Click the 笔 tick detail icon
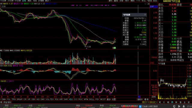The height and width of the screenshot is (108, 192). (x=160, y=102)
